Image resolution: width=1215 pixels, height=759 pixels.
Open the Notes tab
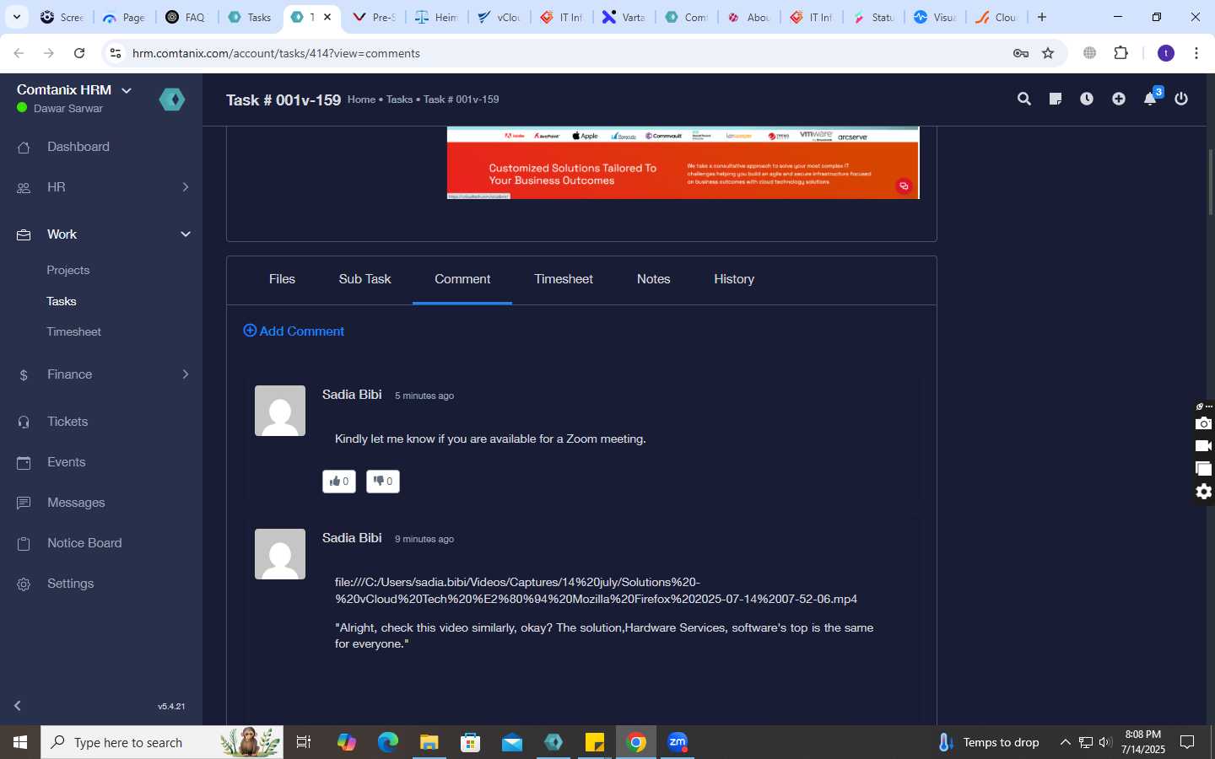click(653, 279)
